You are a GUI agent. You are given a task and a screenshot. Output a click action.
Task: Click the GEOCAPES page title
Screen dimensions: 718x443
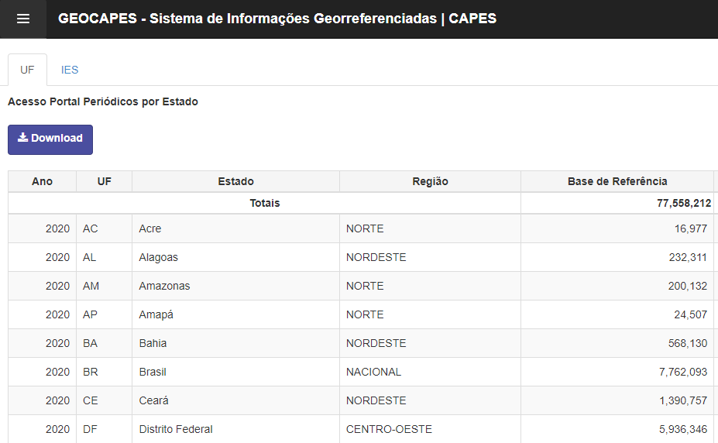[x=277, y=19]
